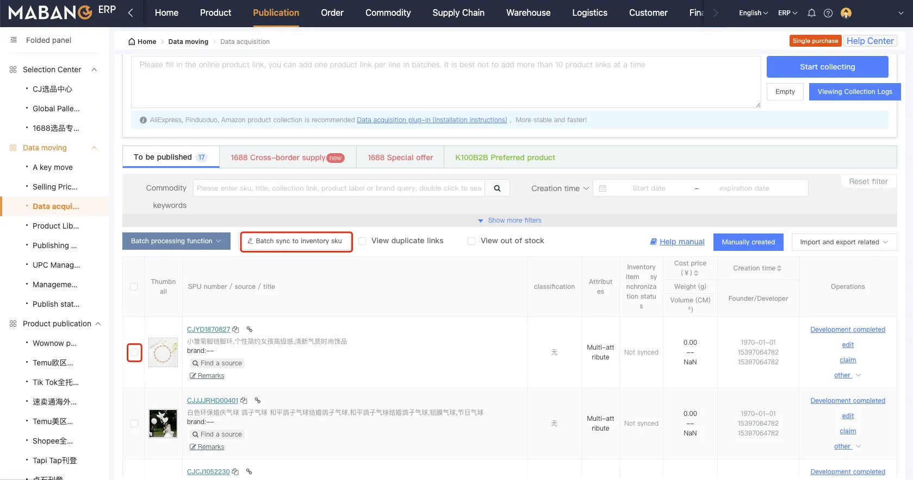Sort by the Creation time column arrows
913x480 pixels.
click(779, 268)
